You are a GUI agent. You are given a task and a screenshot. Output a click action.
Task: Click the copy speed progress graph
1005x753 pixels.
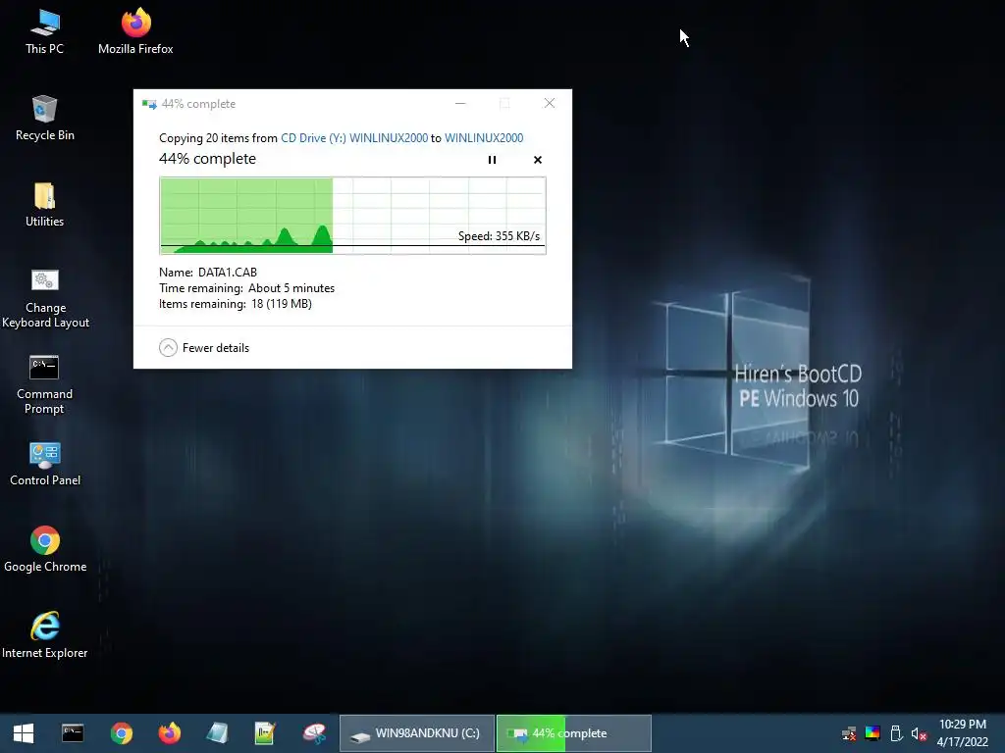(x=352, y=216)
